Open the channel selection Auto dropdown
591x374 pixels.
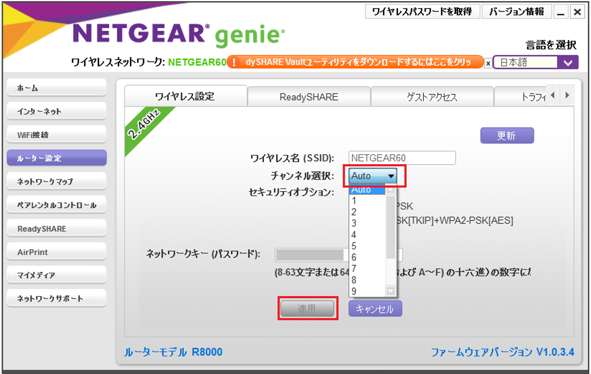pyautogui.click(x=373, y=176)
